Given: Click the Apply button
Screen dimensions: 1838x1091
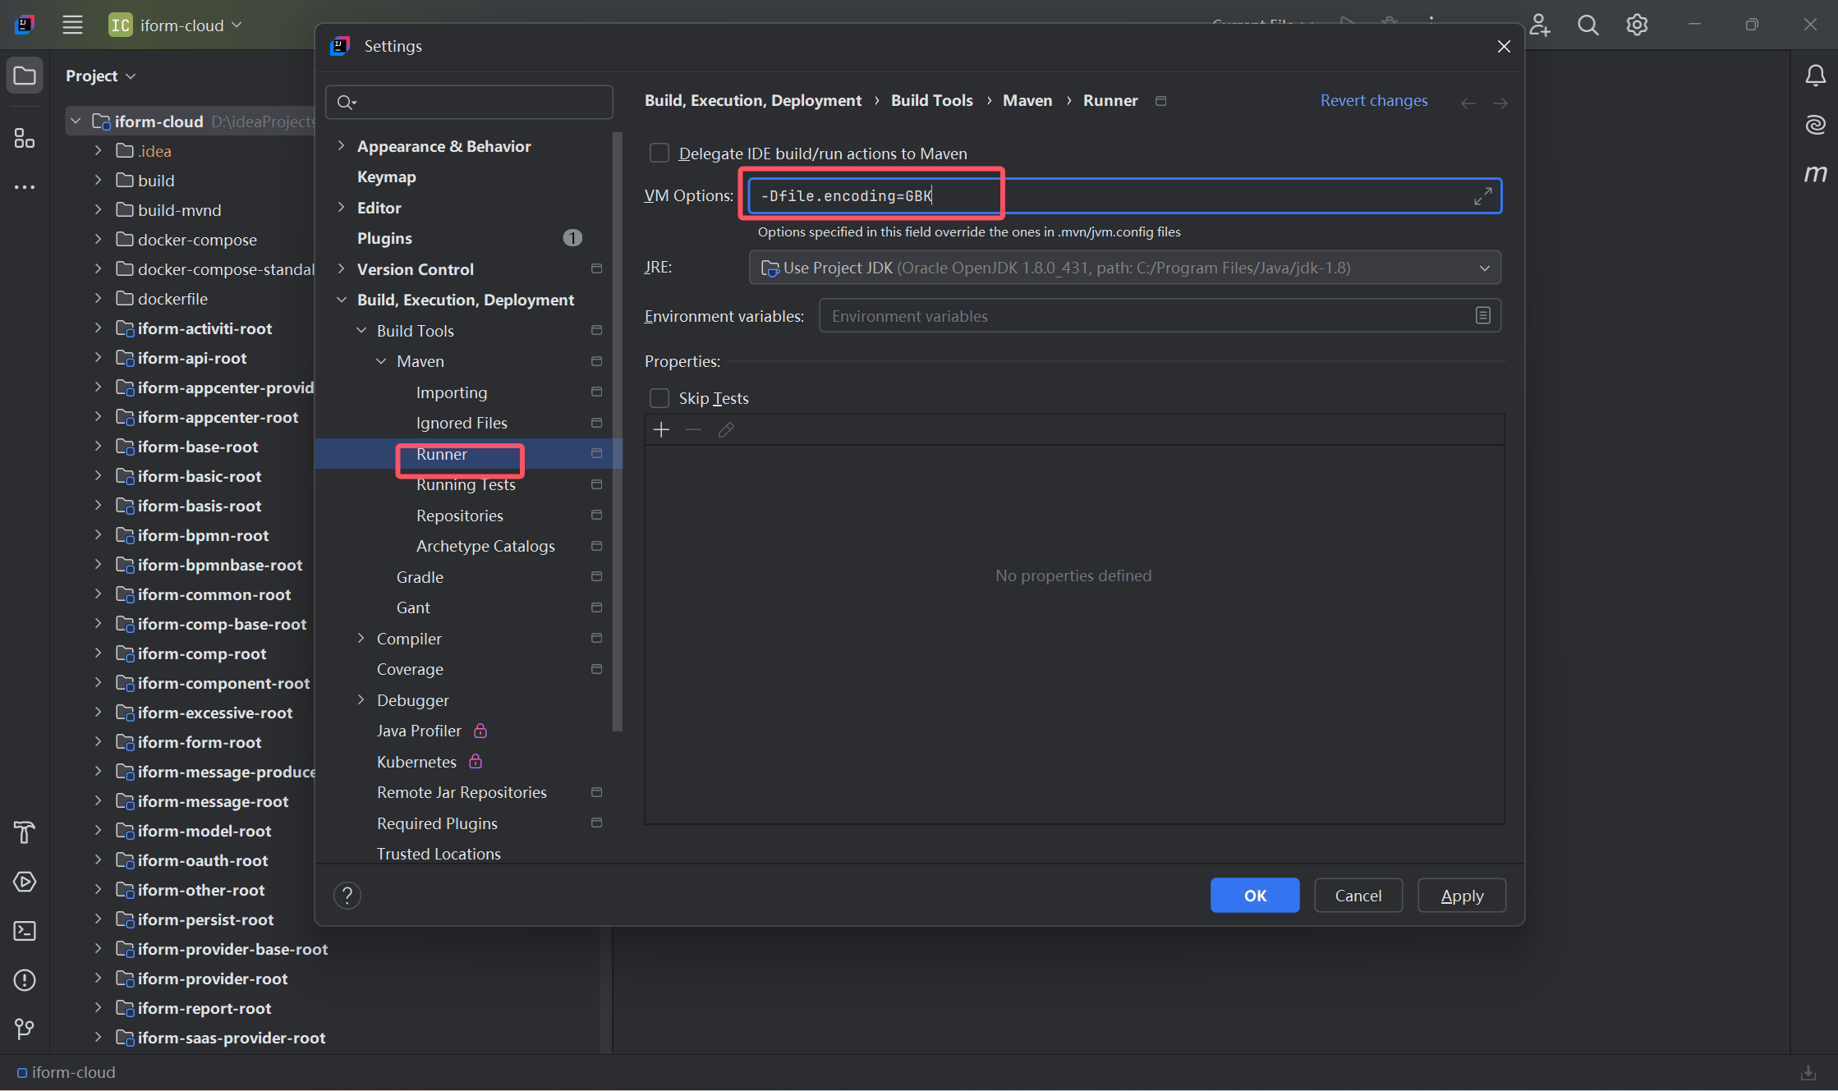Looking at the screenshot, I should pos(1461,896).
